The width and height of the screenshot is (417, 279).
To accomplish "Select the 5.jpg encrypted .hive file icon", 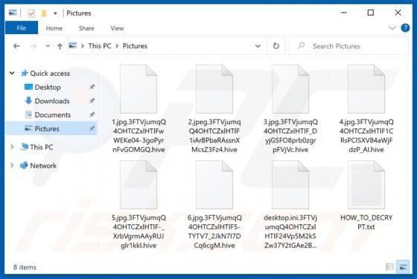I will click(139, 185).
